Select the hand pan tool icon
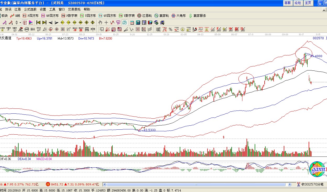Screen dimensions: 327x192 tap(100, 23)
